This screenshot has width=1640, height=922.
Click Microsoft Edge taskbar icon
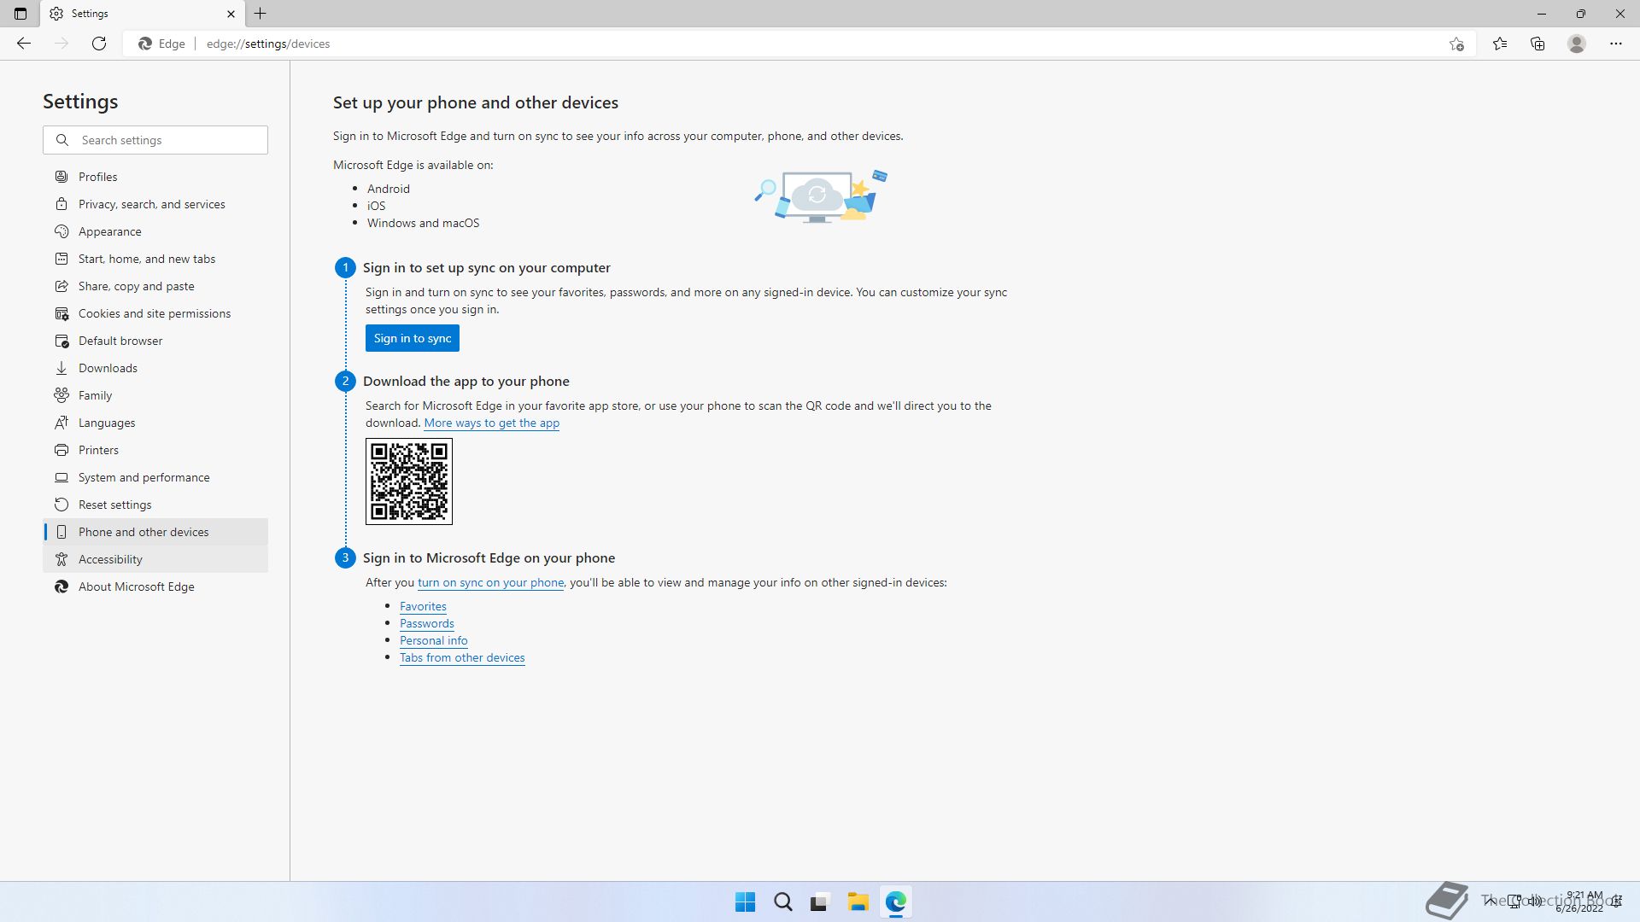[x=895, y=902]
